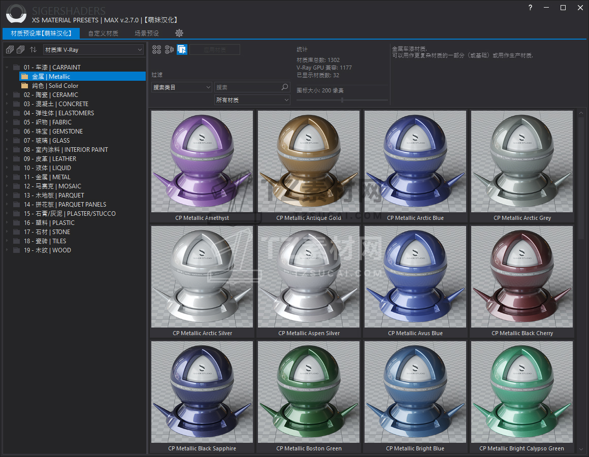This screenshot has width=589, height=457.
Task: Select the CP Metallic Antique Gold thumbnail
Action: pos(309,161)
